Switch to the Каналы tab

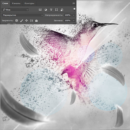(16, 3)
